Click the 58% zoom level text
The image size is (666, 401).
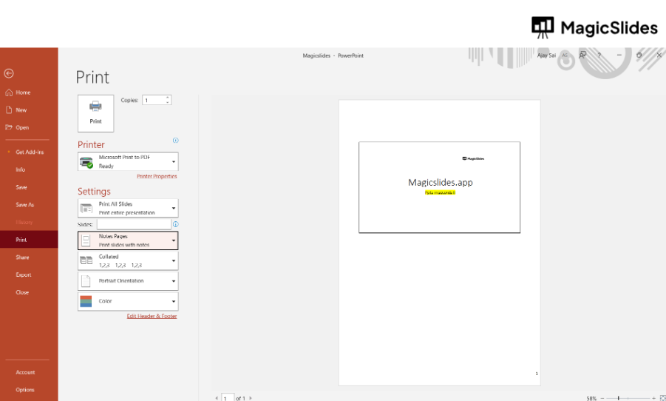591,399
